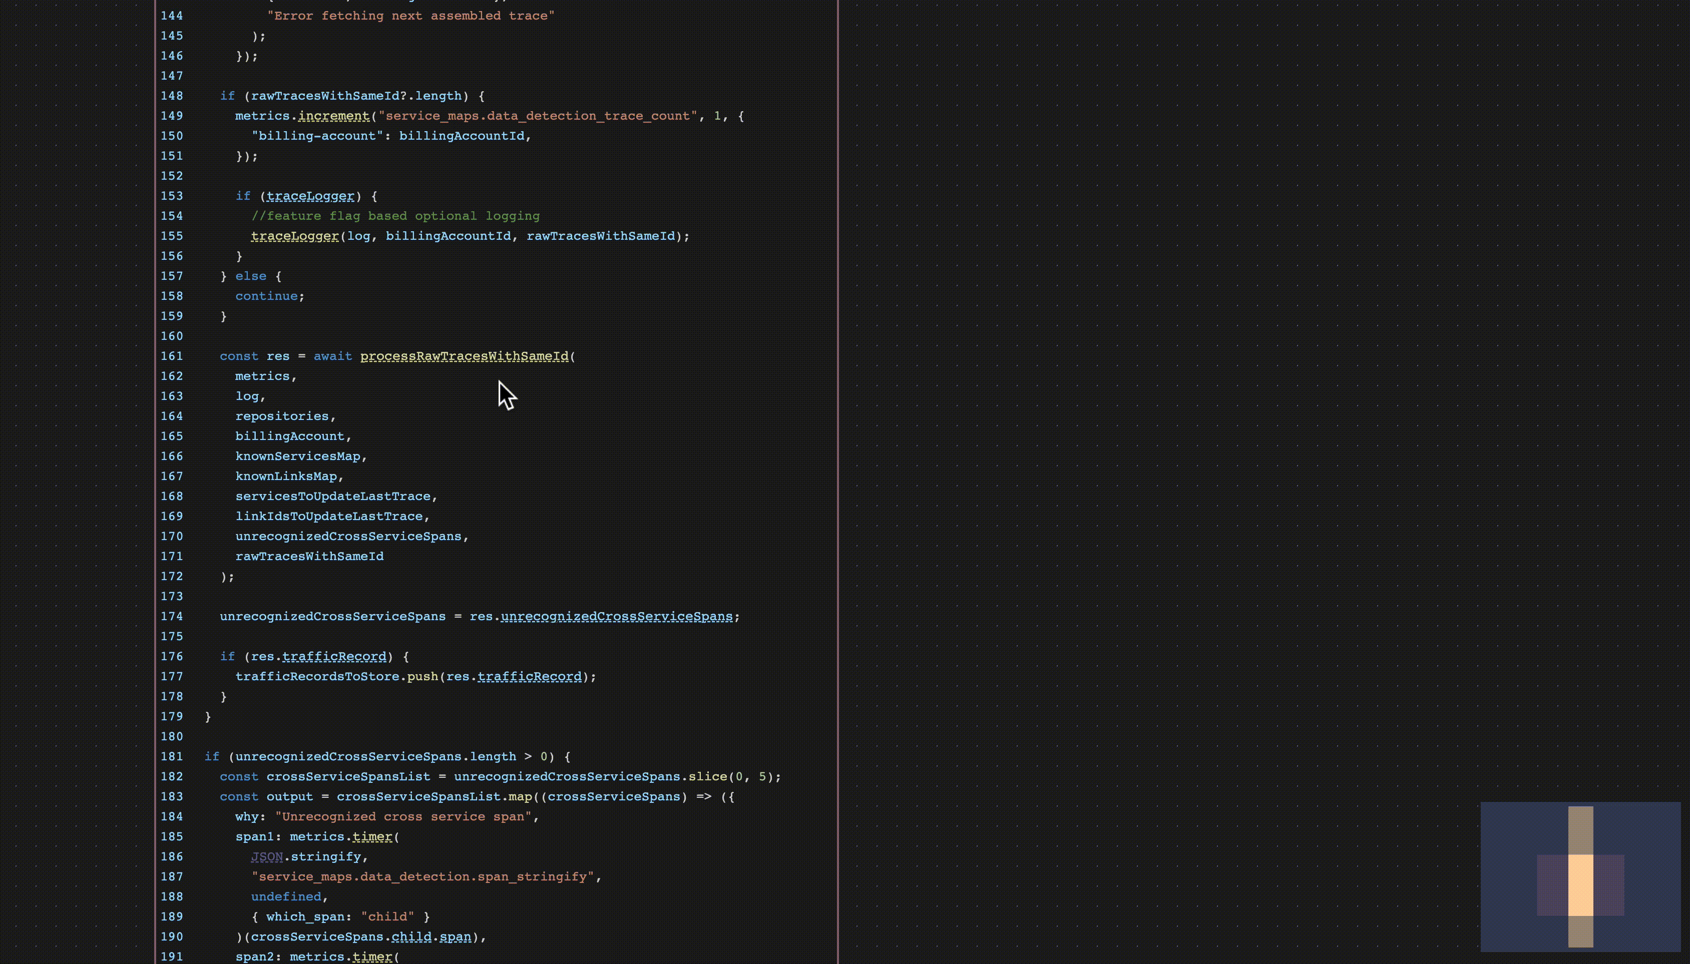Click the metrics argument on line 162
The image size is (1690, 964).
(262, 375)
